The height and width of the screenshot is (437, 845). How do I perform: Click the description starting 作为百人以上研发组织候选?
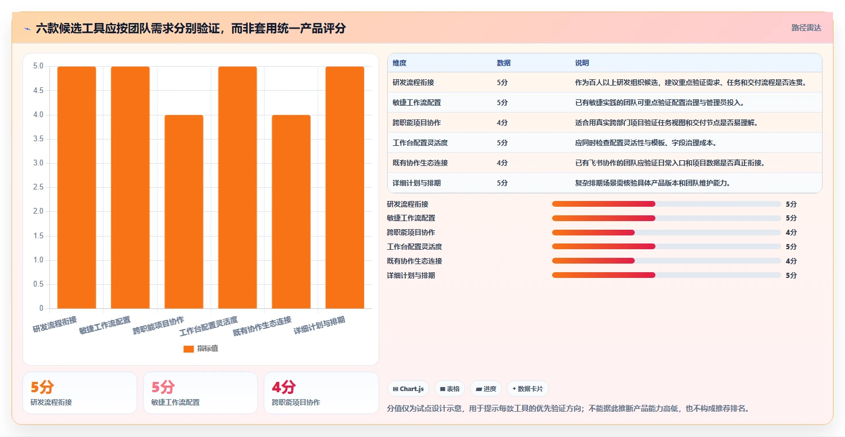(x=692, y=83)
